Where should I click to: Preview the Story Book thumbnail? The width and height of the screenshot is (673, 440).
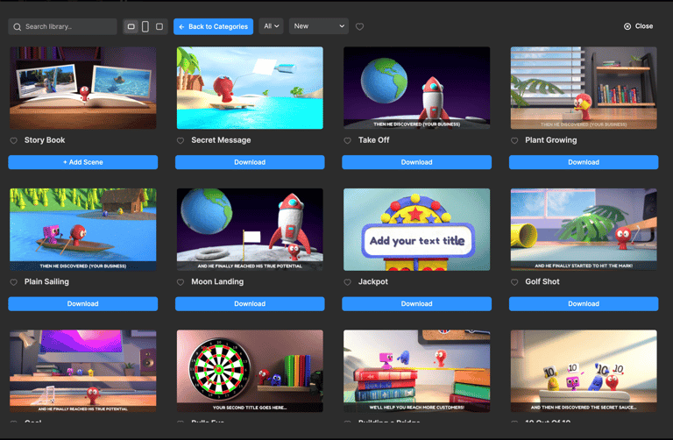pos(83,88)
